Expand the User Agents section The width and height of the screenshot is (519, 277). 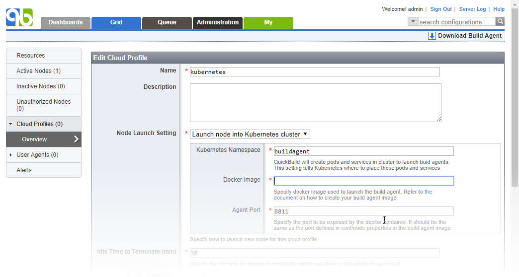pyautogui.click(x=10, y=155)
